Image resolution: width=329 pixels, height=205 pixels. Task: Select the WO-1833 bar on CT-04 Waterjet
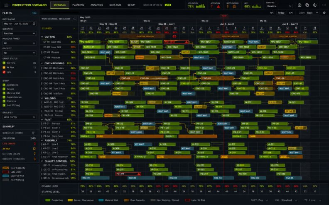[x=95, y=57]
